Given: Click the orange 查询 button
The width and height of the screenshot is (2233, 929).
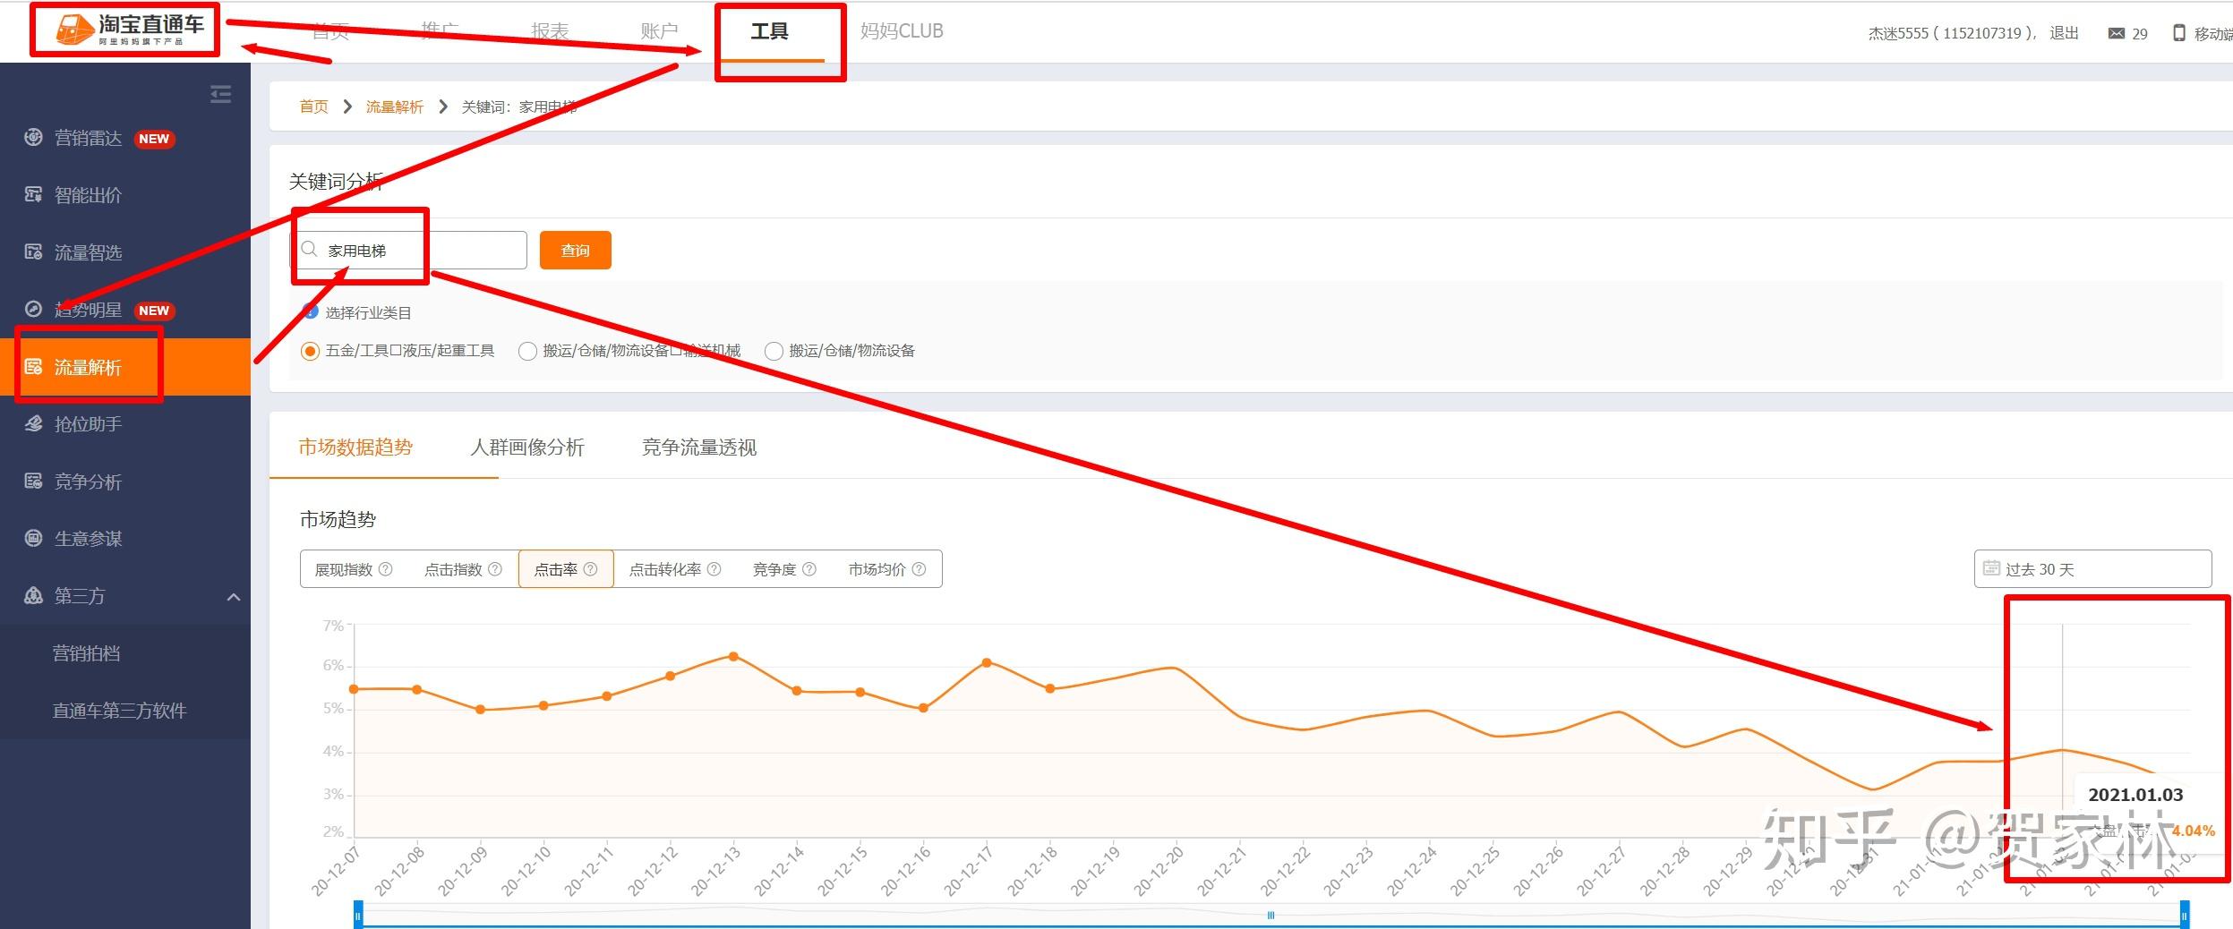Looking at the screenshot, I should (x=576, y=250).
